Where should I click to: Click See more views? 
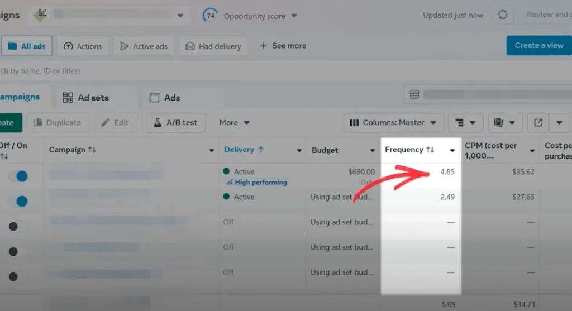point(283,46)
